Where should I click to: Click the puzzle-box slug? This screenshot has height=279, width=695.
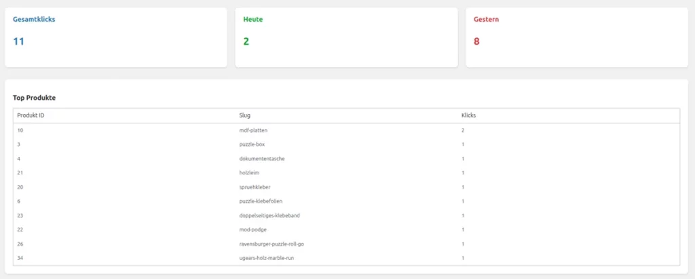coord(253,144)
